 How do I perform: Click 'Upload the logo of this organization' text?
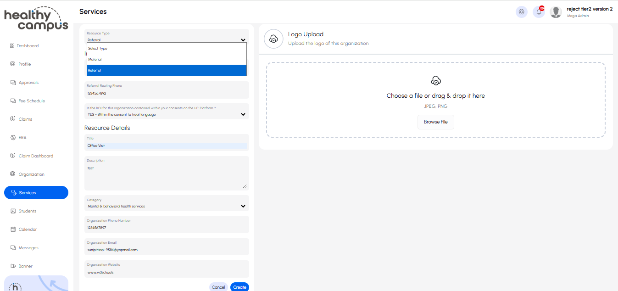click(x=328, y=44)
